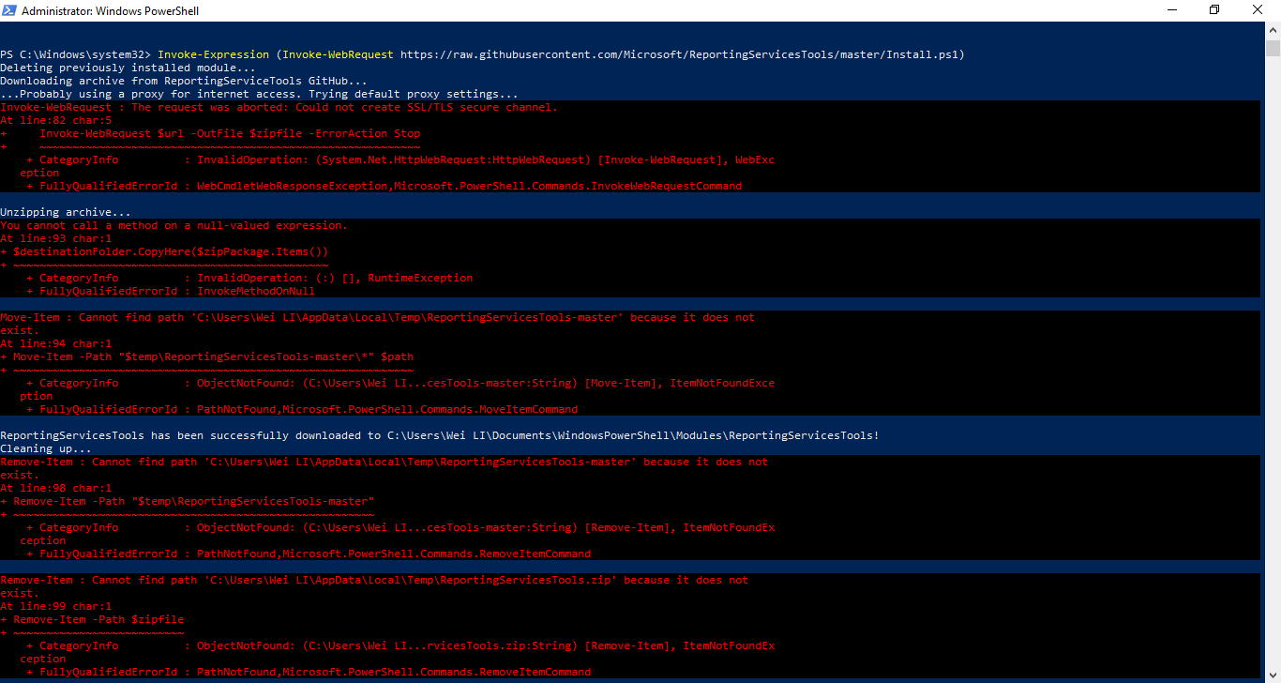
Task: Click the close window icon
Action: pyautogui.click(x=1257, y=9)
